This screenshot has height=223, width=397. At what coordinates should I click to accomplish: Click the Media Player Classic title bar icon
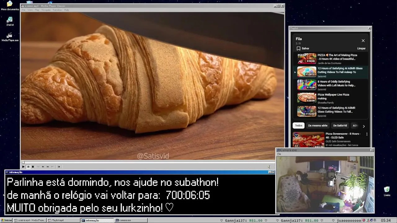tap(23, 6)
